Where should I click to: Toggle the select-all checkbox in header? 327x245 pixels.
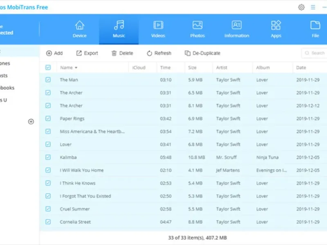48,67
